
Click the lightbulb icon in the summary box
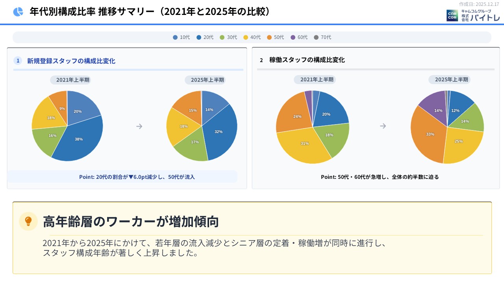(28, 221)
